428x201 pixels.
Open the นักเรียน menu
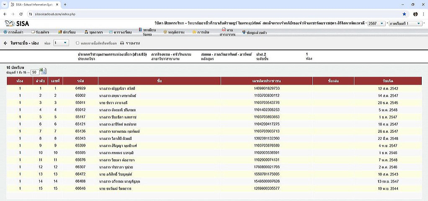67,32
